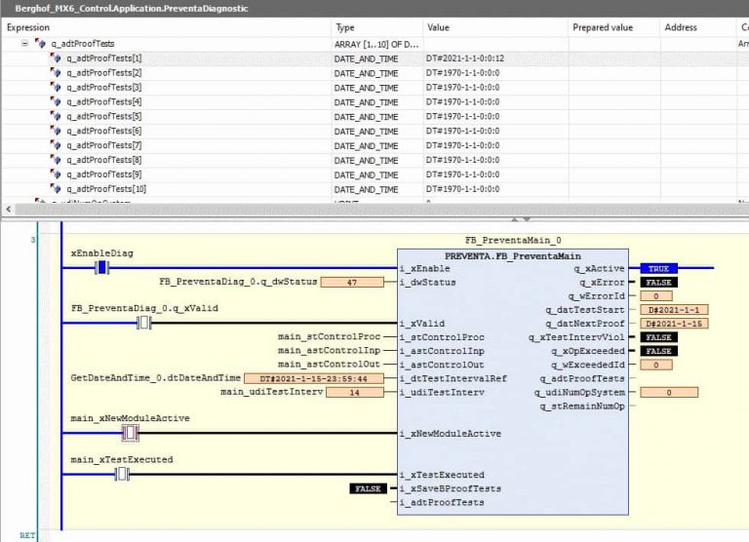This screenshot has width=749, height=542.
Task: Click the FALSE value at i_xSaveBProofTests
Action: 368,488
